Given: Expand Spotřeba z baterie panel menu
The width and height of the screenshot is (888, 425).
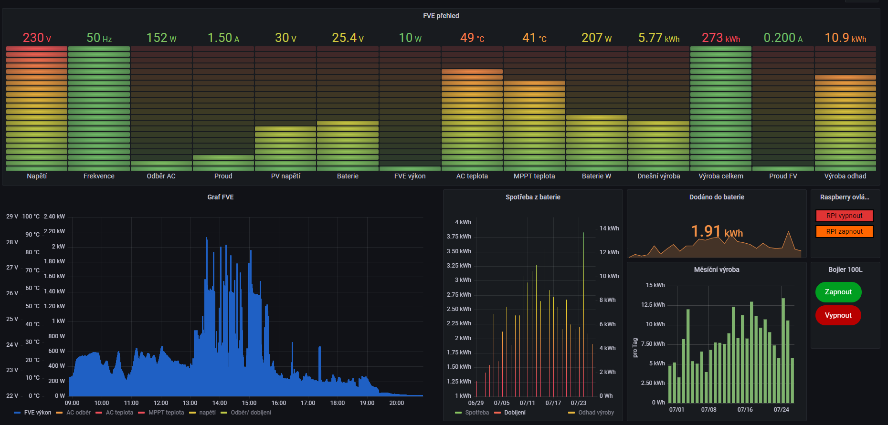Looking at the screenshot, I should [533, 197].
